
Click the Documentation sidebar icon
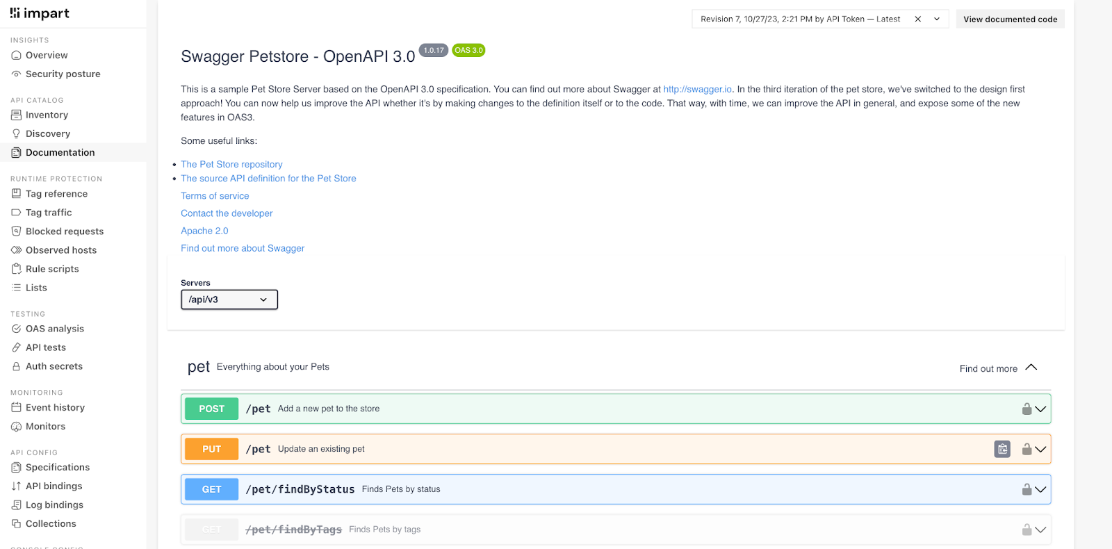pos(16,152)
